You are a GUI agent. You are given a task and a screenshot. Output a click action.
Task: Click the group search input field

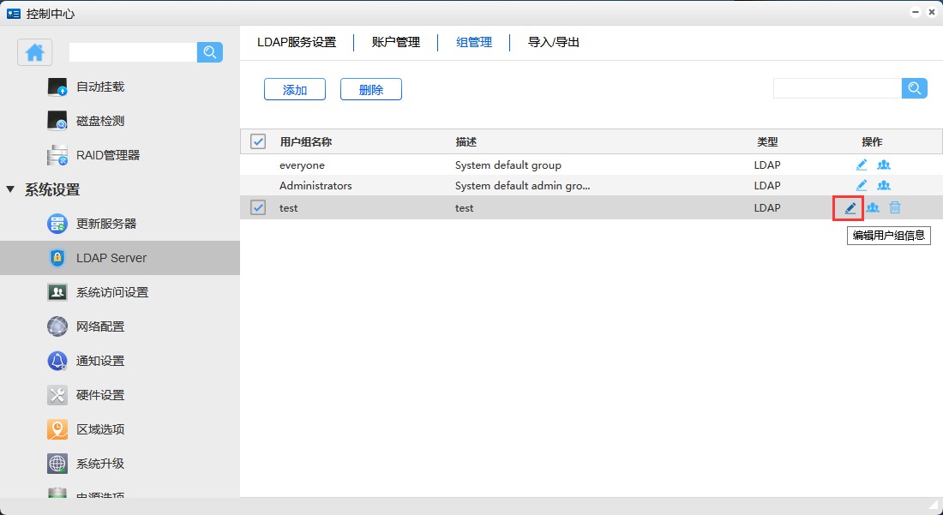tap(837, 88)
